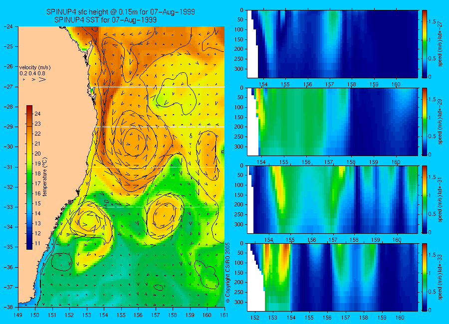Click the '24' tick on temperature color bar
Image resolution: width=449 pixels, height=324 pixels.
(x=37, y=114)
